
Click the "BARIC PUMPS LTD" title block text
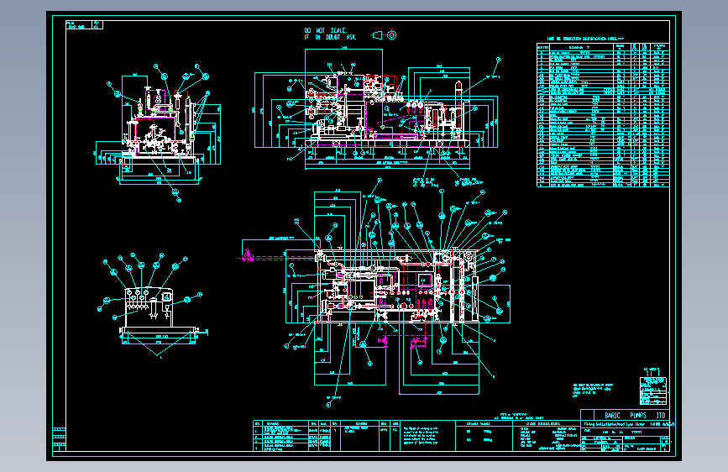(x=634, y=416)
